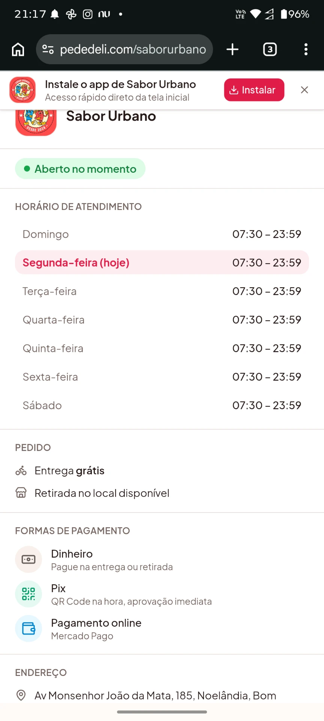
Task: Tap the Dinheiro cash payment icon
Action: coord(28,560)
